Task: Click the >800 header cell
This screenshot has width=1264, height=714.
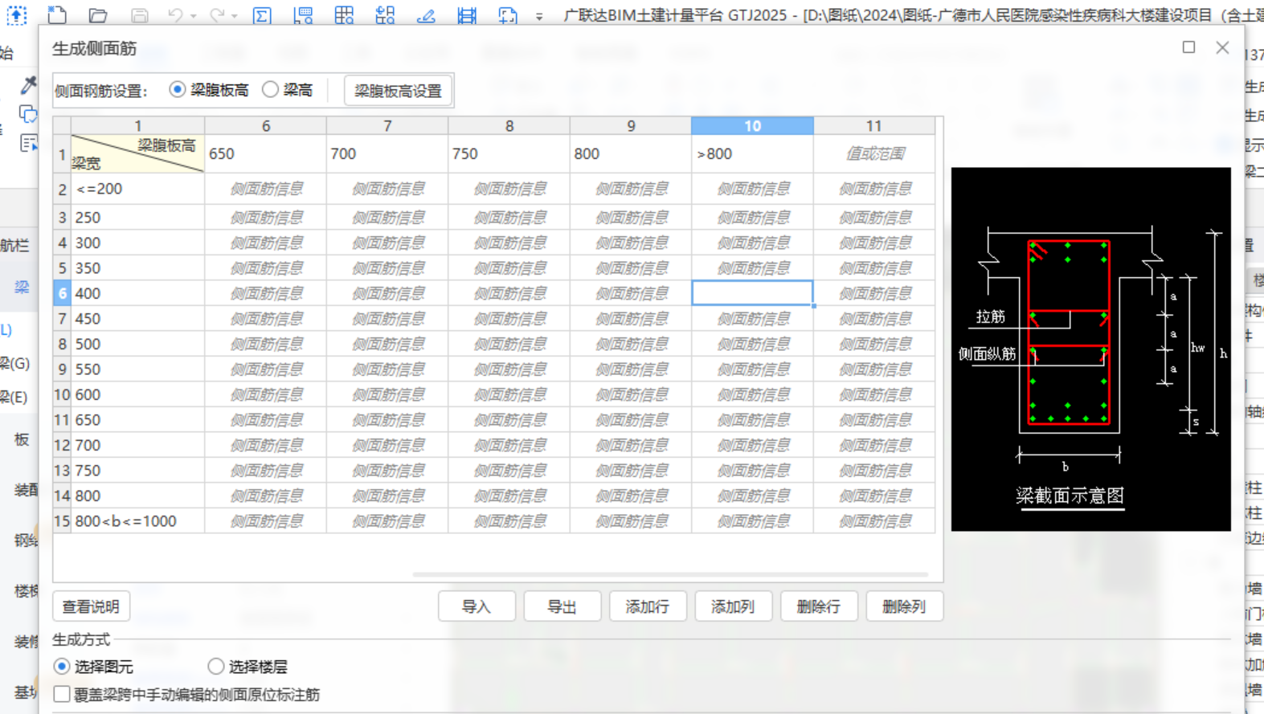Action: (x=752, y=153)
